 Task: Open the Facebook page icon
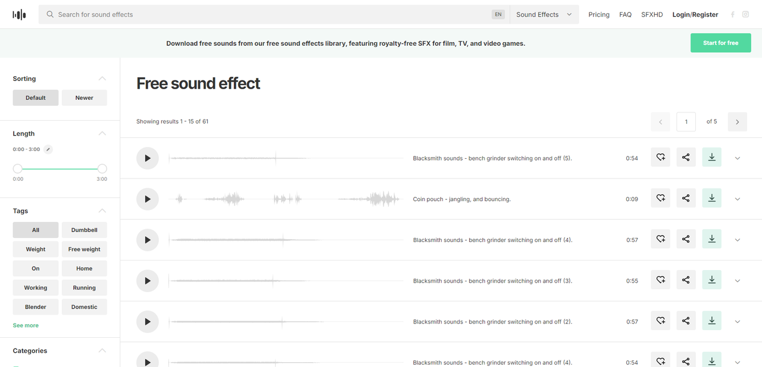[732, 14]
